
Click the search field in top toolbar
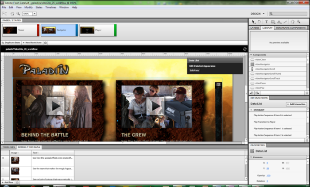coord(288,14)
